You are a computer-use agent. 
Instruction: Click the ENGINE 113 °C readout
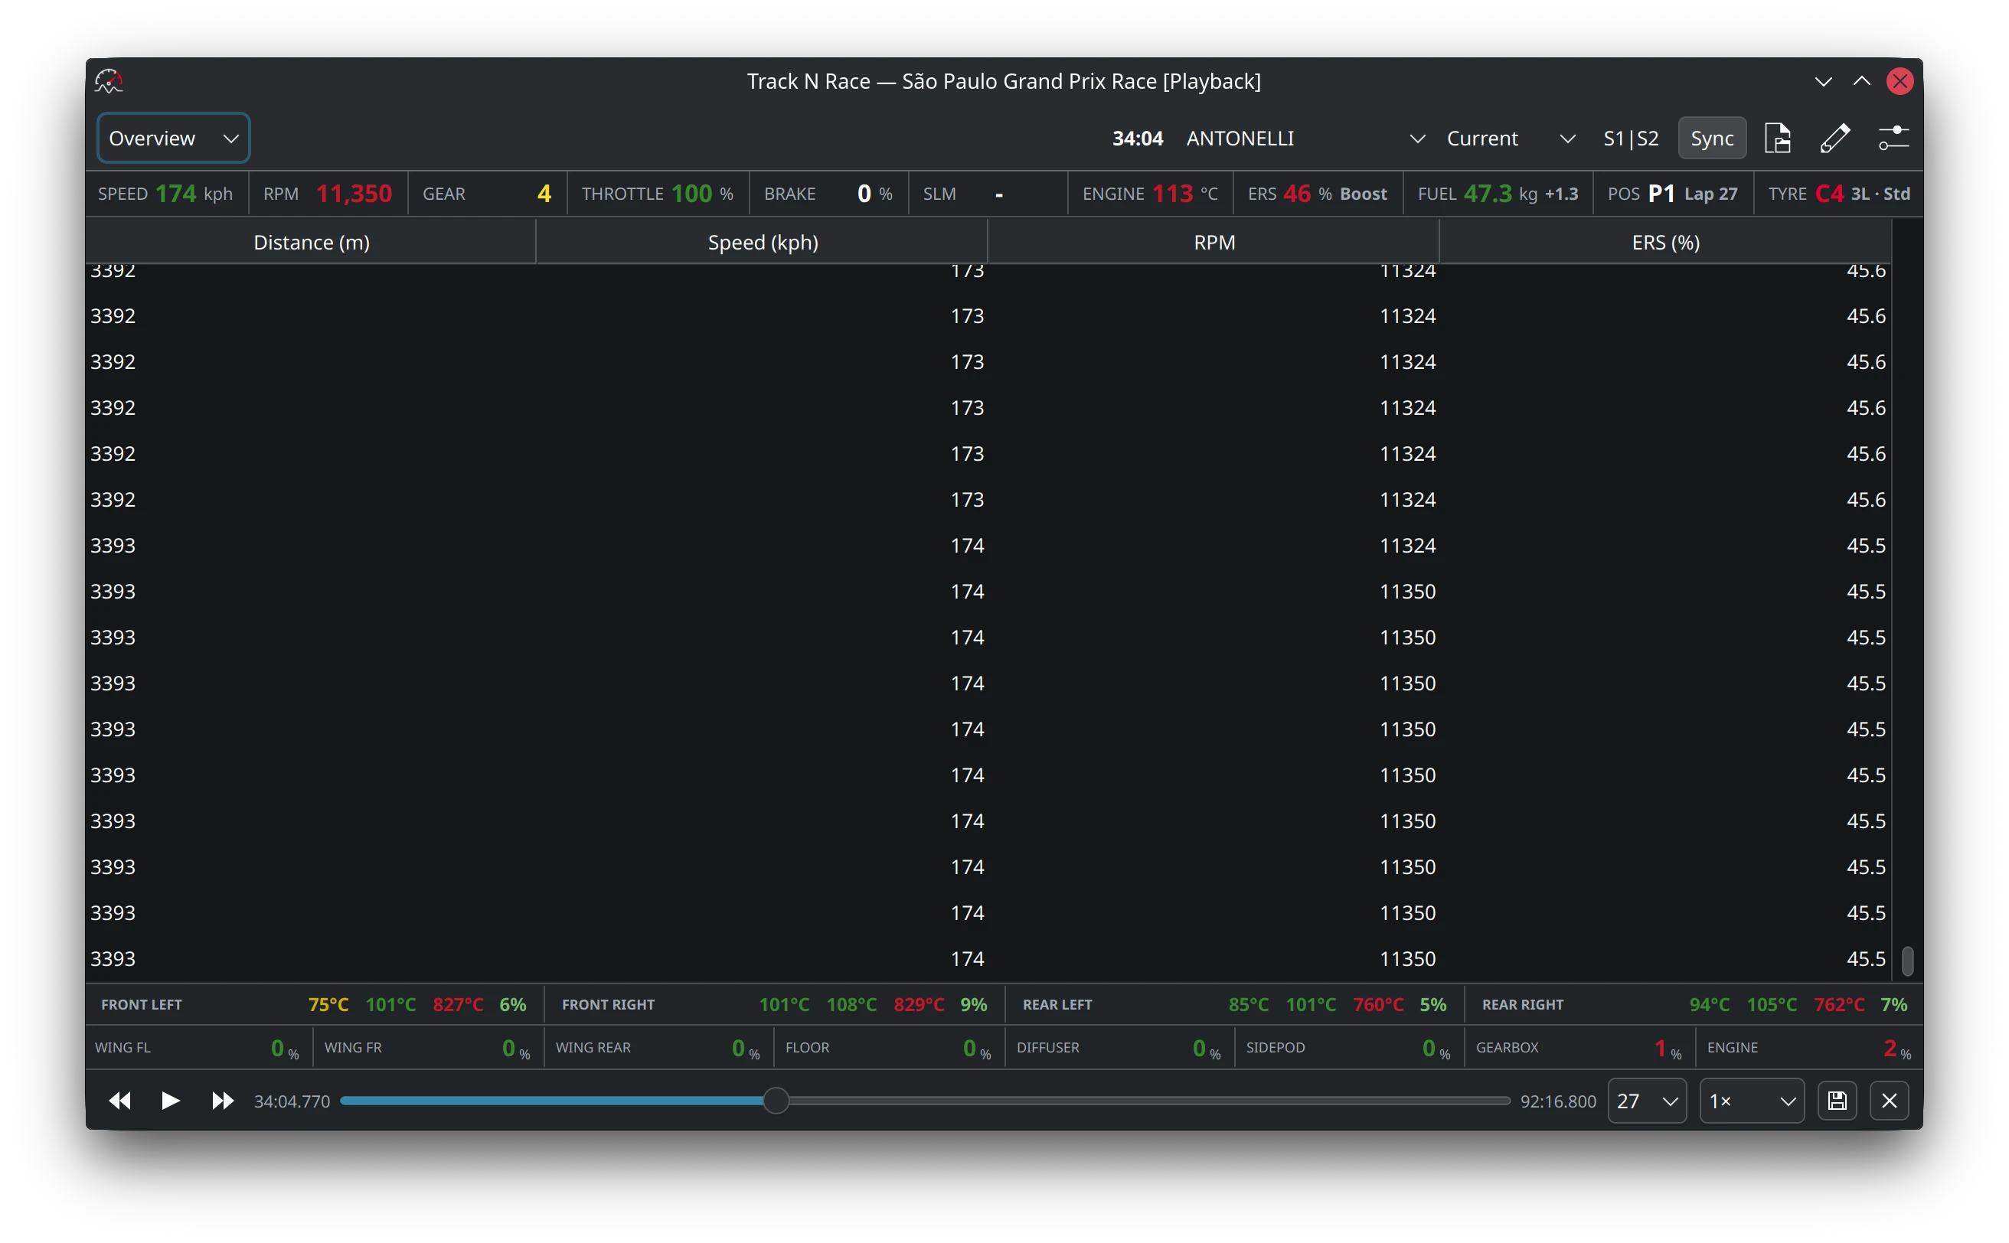click(1150, 194)
